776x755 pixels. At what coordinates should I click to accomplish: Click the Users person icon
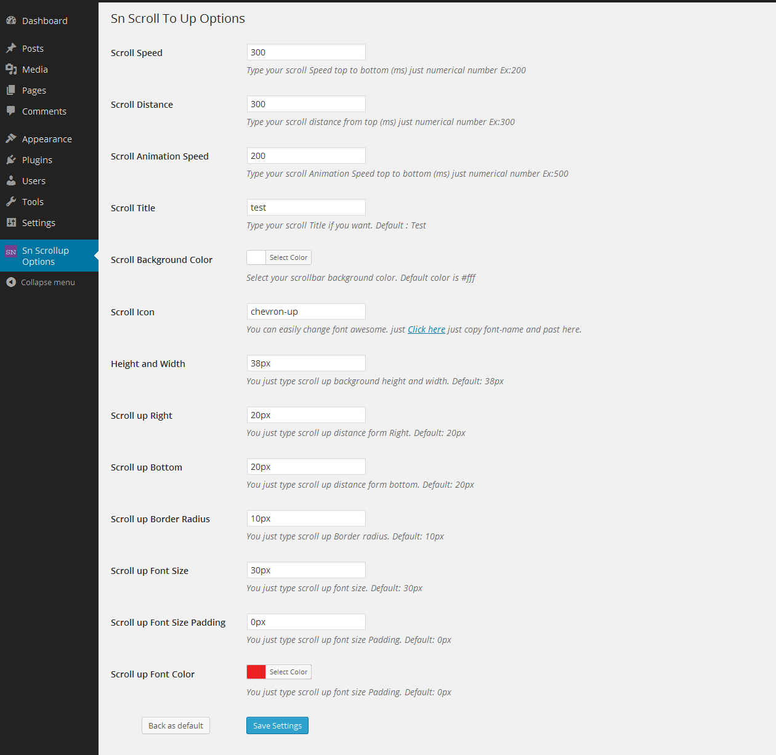(x=11, y=180)
